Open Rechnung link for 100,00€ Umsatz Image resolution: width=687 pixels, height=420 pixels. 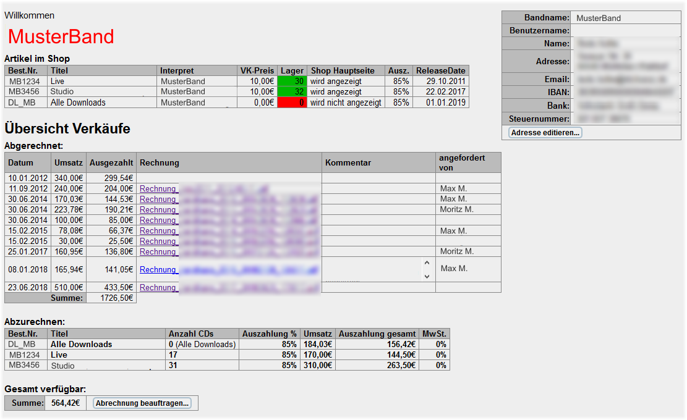(158, 220)
